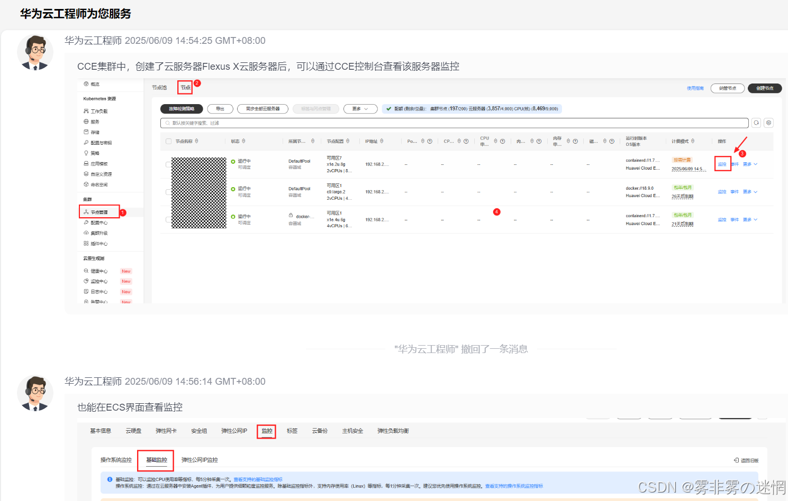Viewport: 788px width, 501px height.
Task: Open the 云硬盘 tab on the ECS page
Action: coord(133,431)
